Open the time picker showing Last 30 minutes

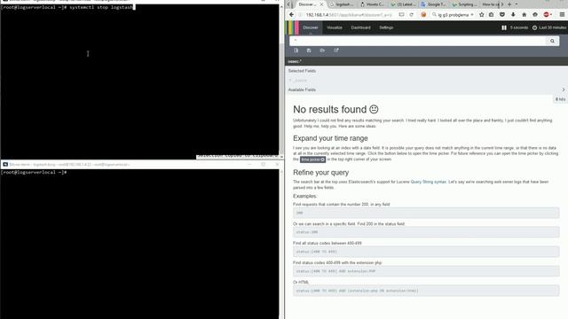pos(549,27)
